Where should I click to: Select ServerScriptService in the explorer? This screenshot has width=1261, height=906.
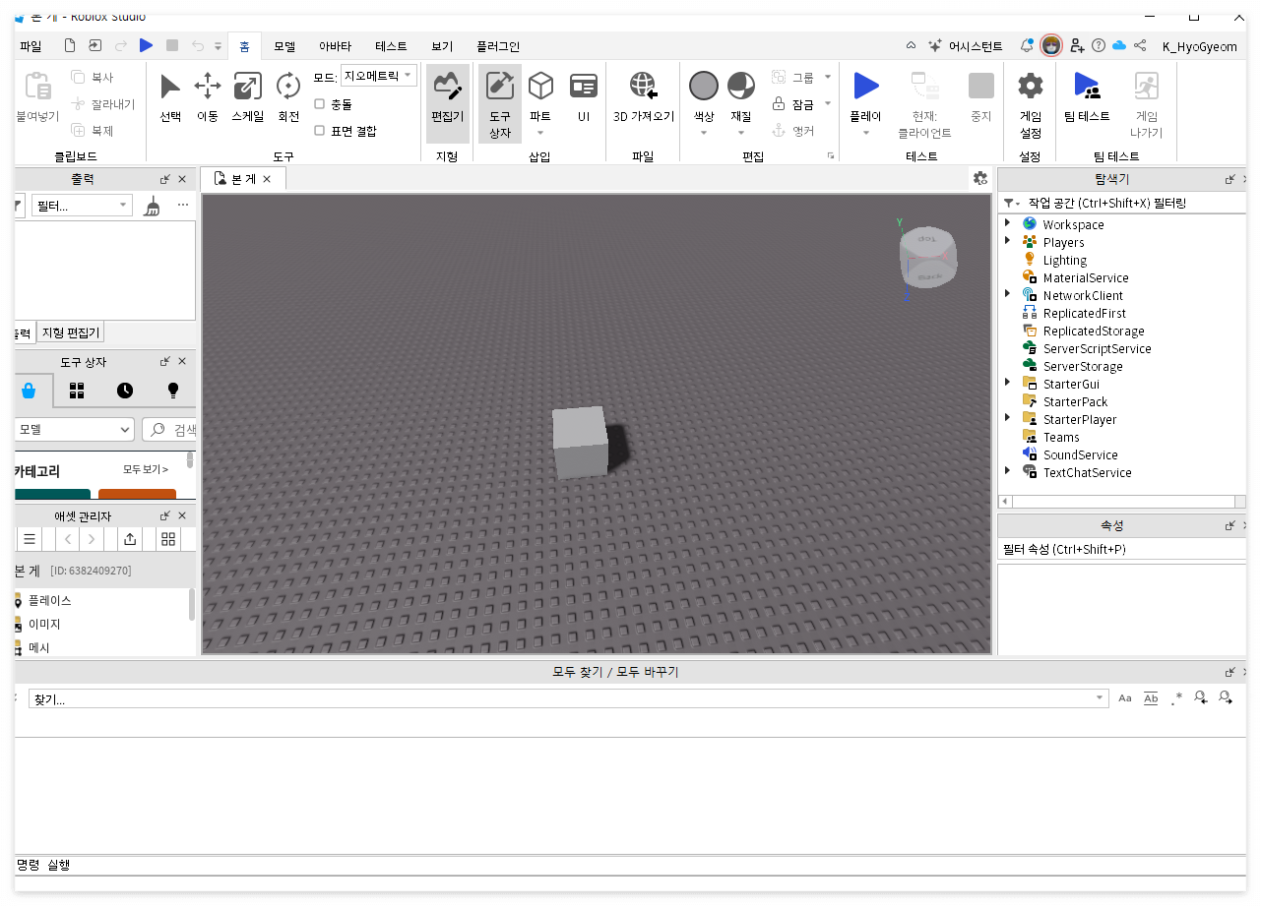[x=1097, y=348]
